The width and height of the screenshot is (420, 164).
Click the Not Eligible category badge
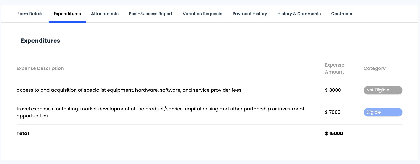pos(383,90)
